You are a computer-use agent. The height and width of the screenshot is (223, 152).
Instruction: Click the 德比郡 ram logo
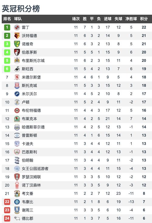[17, 218]
